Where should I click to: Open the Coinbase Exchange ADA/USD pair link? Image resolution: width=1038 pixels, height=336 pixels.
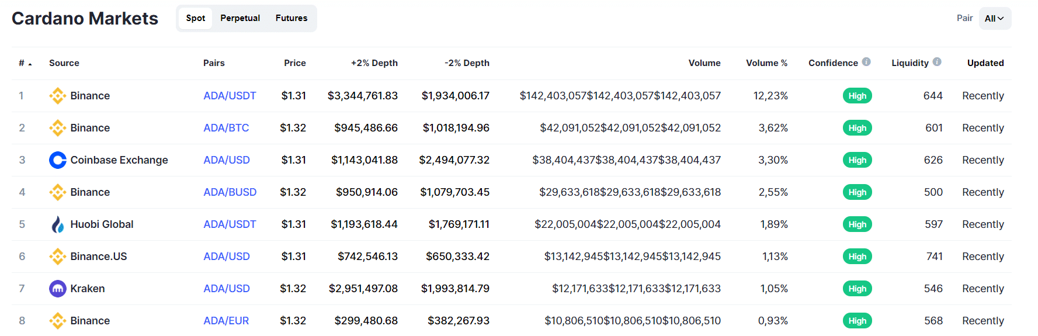227,160
